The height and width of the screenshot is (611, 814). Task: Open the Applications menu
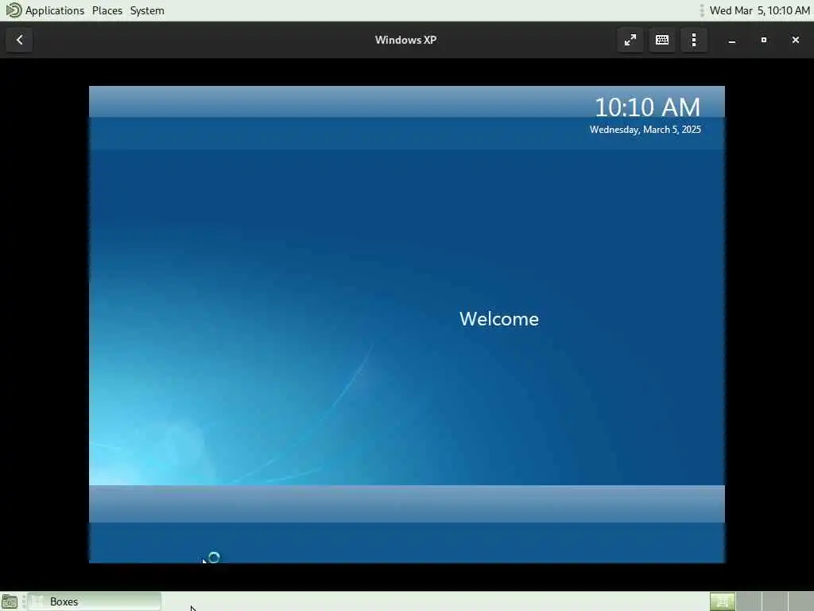point(55,10)
